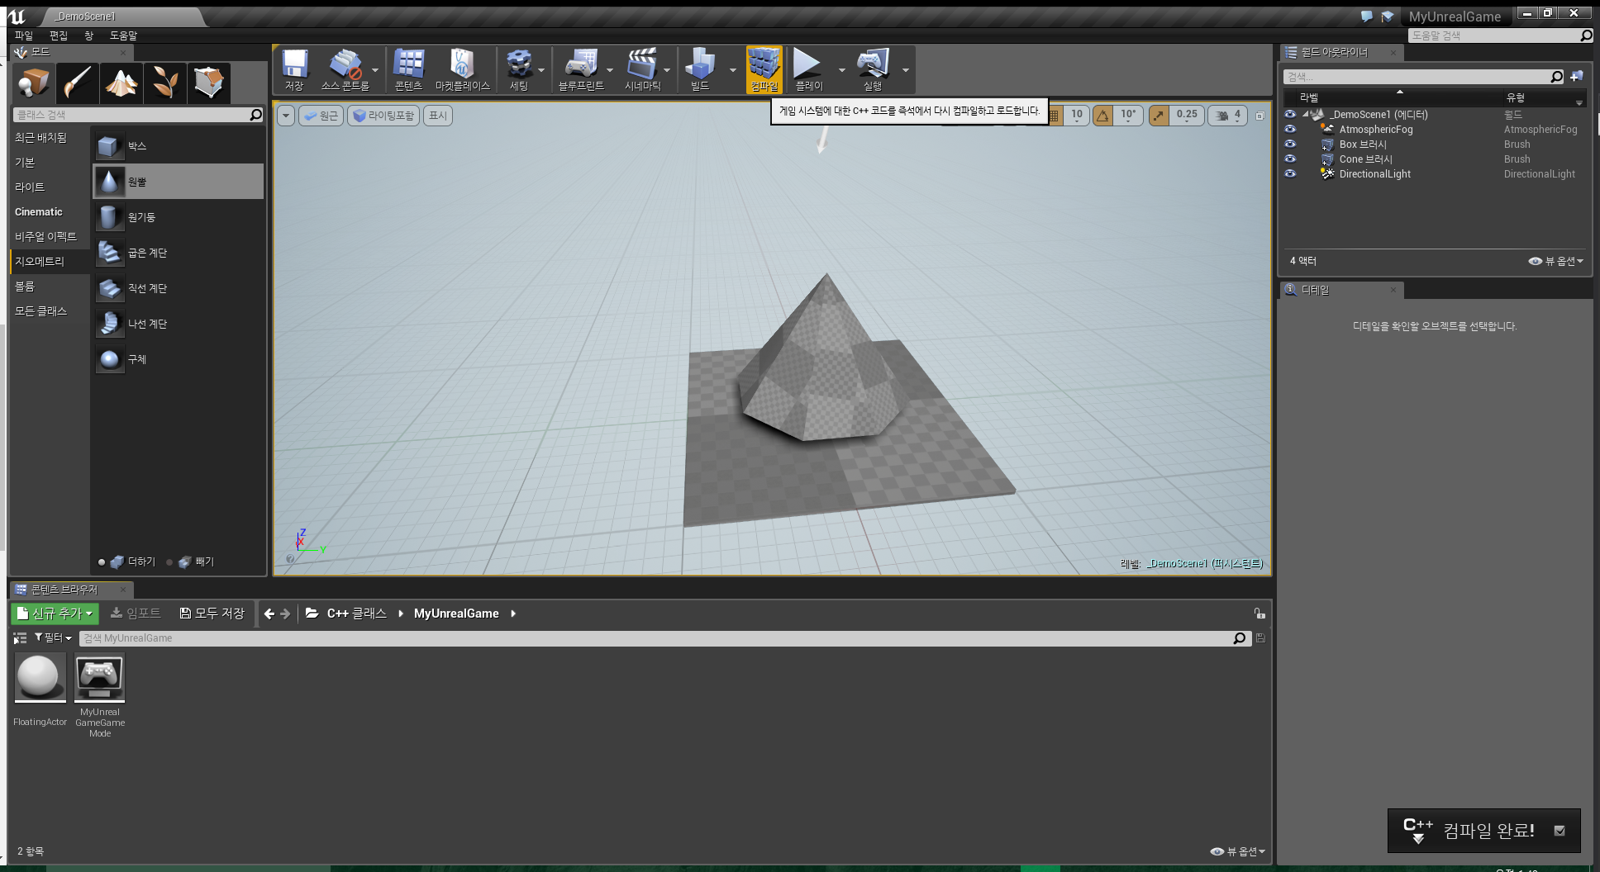The width and height of the screenshot is (1600, 872).
Task: Open the File (파일) menu
Action: (x=24, y=36)
